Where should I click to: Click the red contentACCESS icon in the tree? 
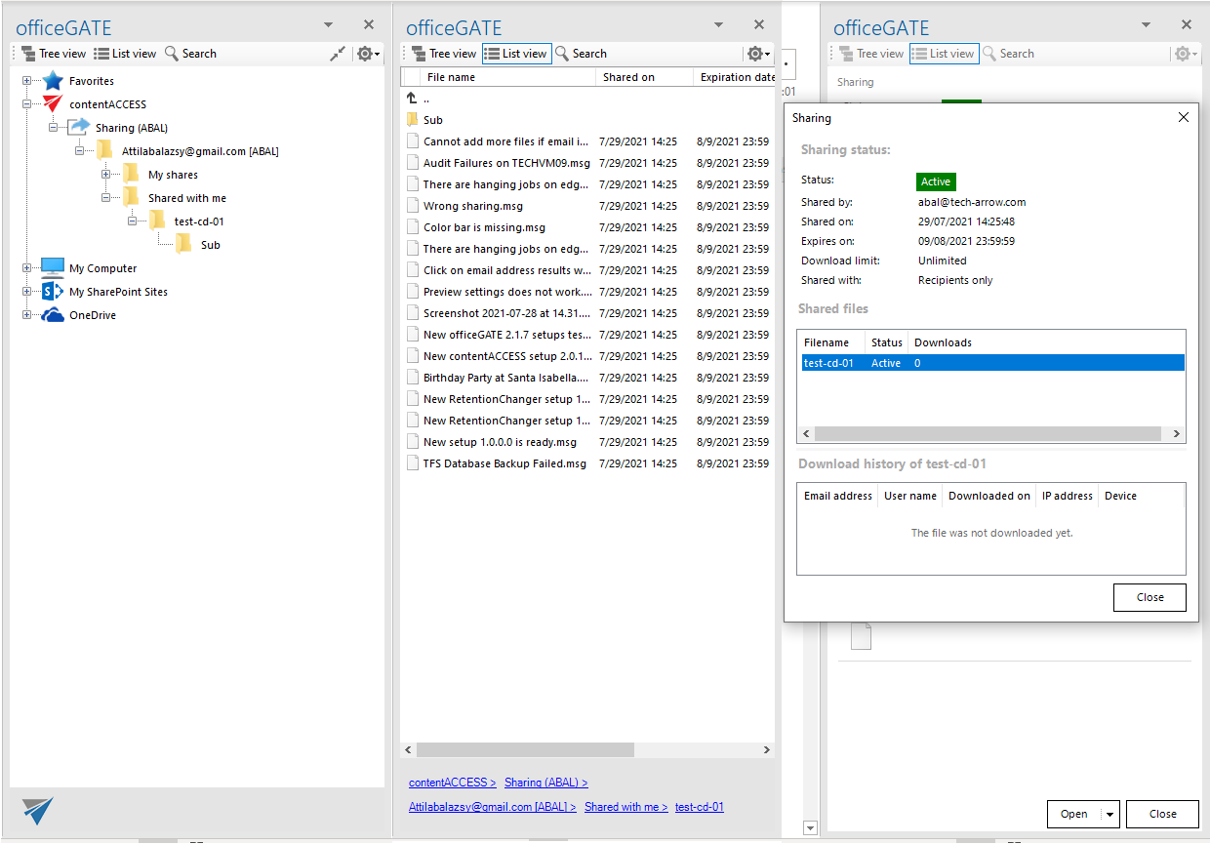tap(55, 103)
